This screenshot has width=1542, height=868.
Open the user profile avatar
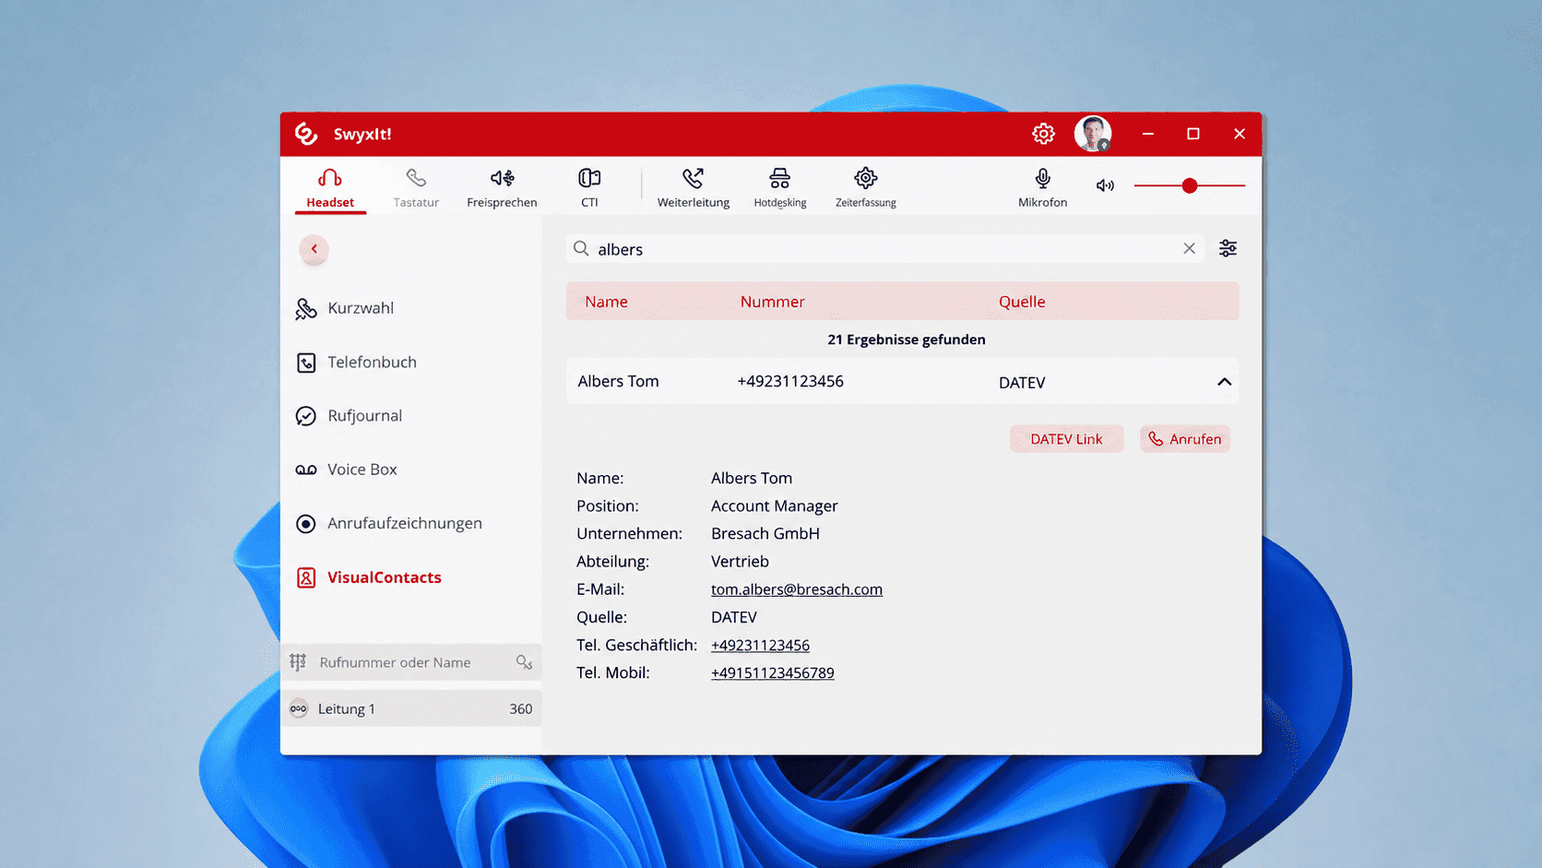pyautogui.click(x=1093, y=134)
